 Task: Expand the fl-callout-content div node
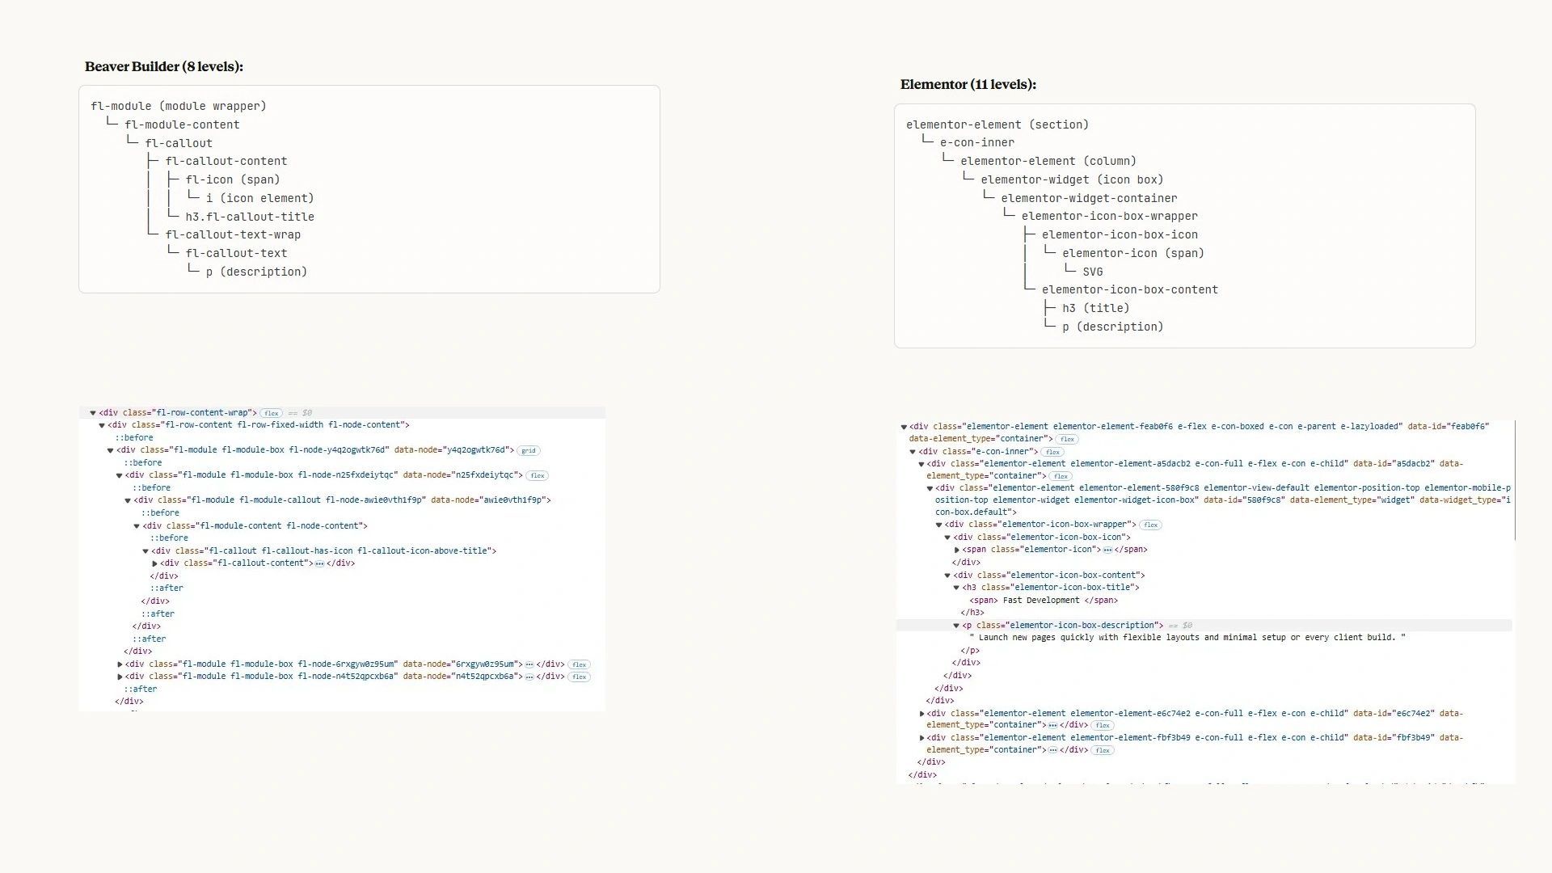[x=154, y=563]
